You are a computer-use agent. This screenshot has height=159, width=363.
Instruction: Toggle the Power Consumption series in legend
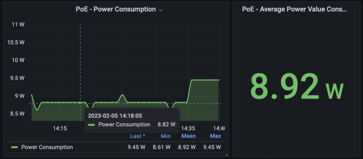point(47,147)
